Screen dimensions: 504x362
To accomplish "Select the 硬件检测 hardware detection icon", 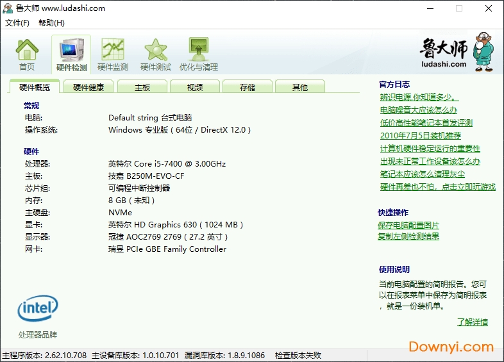I will click(71, 54).
